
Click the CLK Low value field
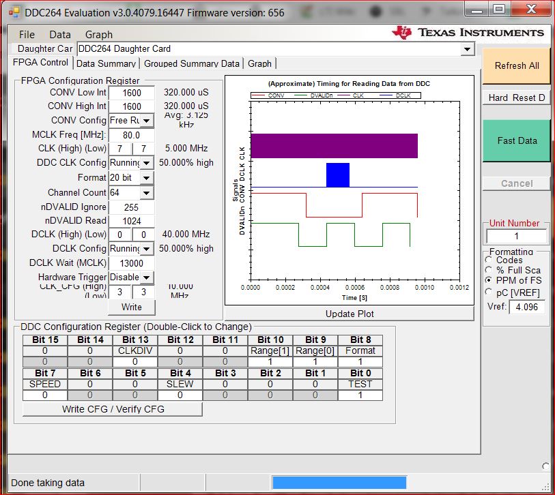pos(143,149)
